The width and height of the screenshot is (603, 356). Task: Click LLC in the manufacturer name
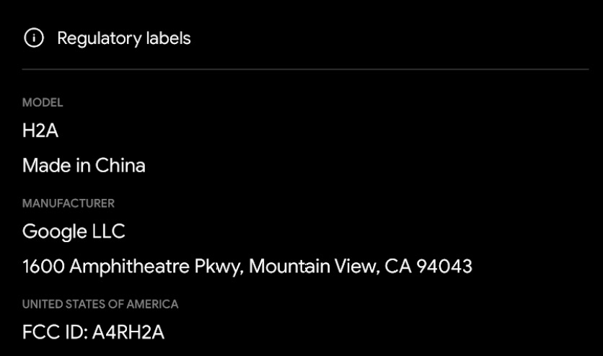[x=107, y=231]
